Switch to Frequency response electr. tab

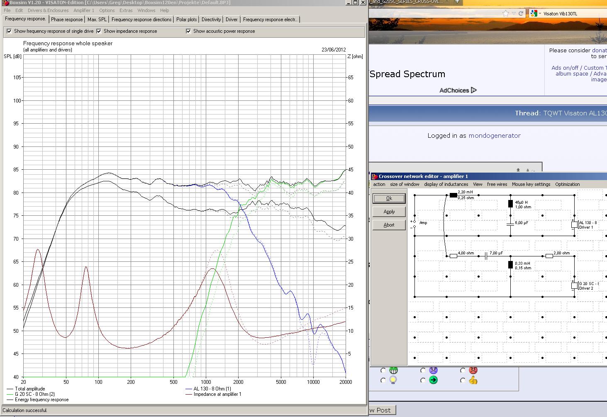pos(270,20)
